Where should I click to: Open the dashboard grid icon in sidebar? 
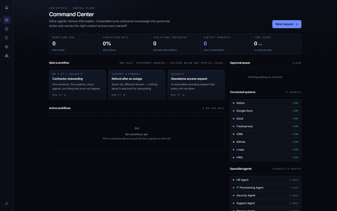coord(7,20)
